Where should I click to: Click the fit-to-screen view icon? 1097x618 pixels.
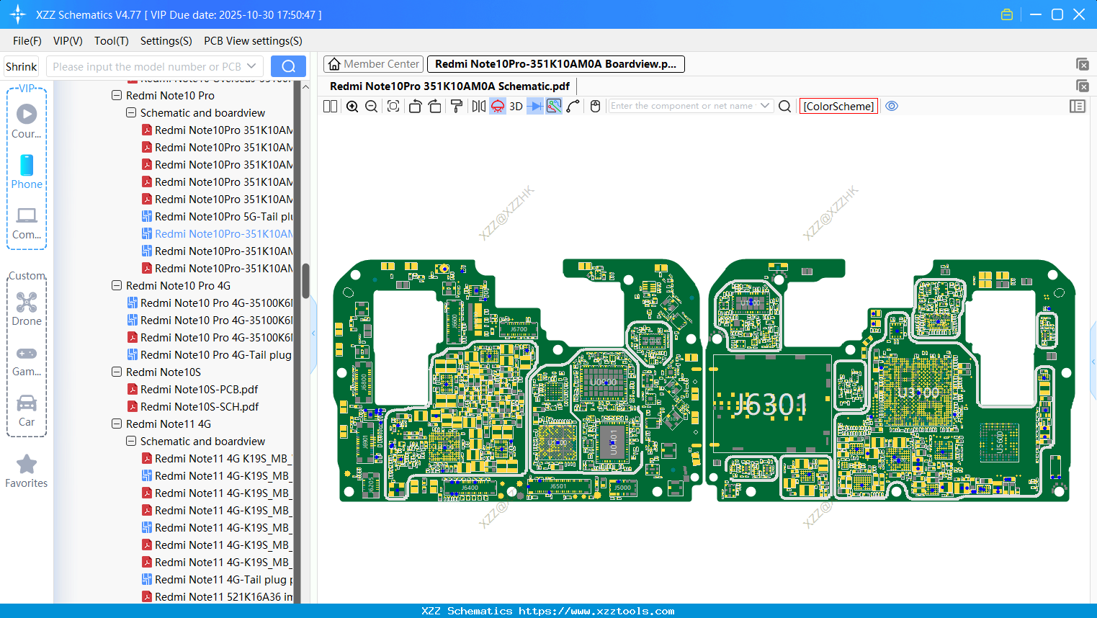(393, 107)
